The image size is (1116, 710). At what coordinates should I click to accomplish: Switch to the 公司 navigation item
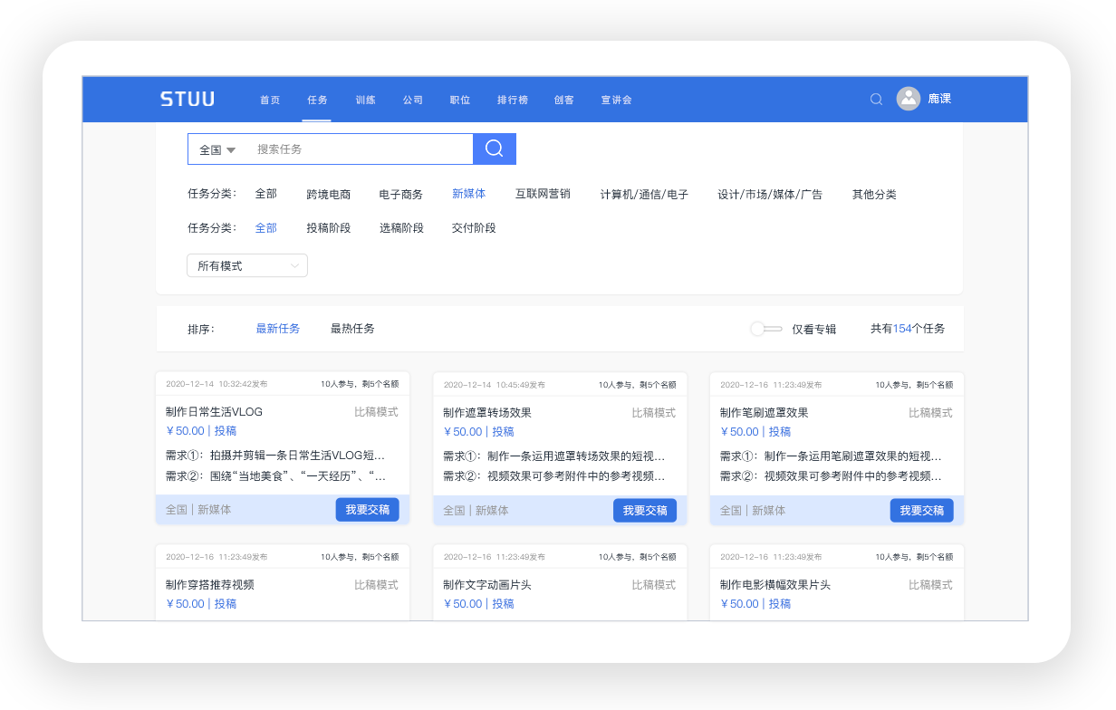pyautogui.click(x=412, y=100)
